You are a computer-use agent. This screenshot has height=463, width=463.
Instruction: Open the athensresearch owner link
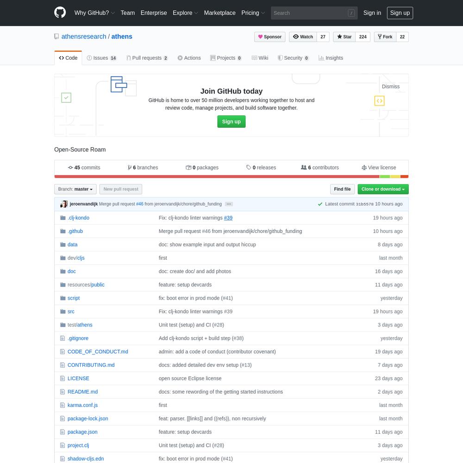83,37
